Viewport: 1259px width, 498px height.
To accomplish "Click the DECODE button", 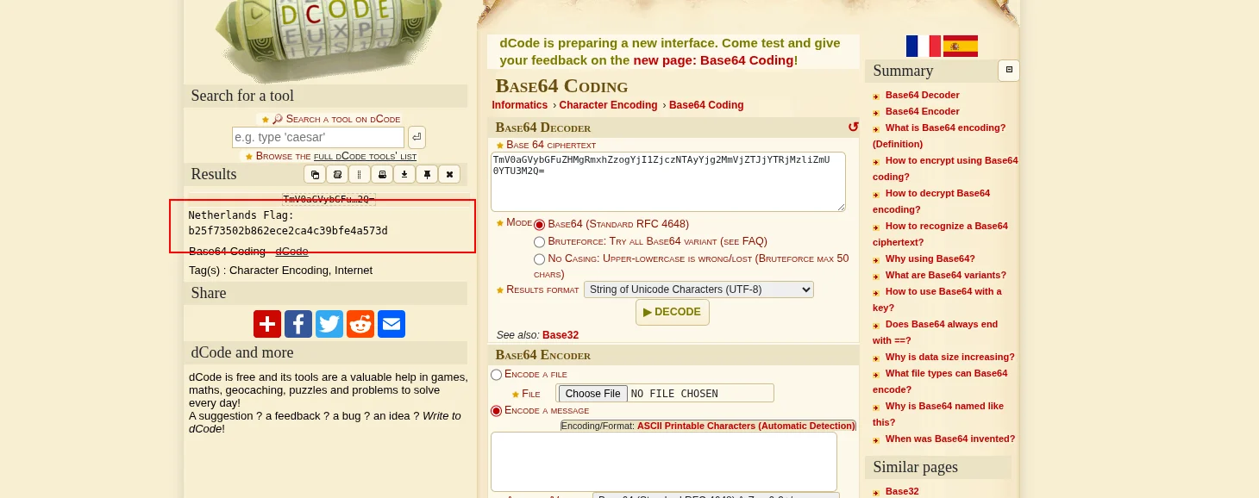I will 673,312.
